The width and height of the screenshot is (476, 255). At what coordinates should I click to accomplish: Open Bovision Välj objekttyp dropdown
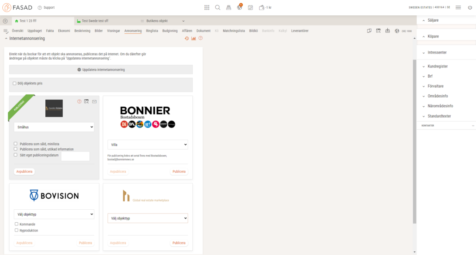[54, 214]
